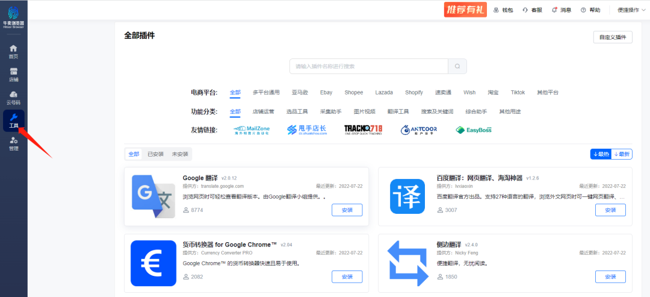Install the 百度翻译 plugin
The image size is (650, 297).
coord(611,210)
